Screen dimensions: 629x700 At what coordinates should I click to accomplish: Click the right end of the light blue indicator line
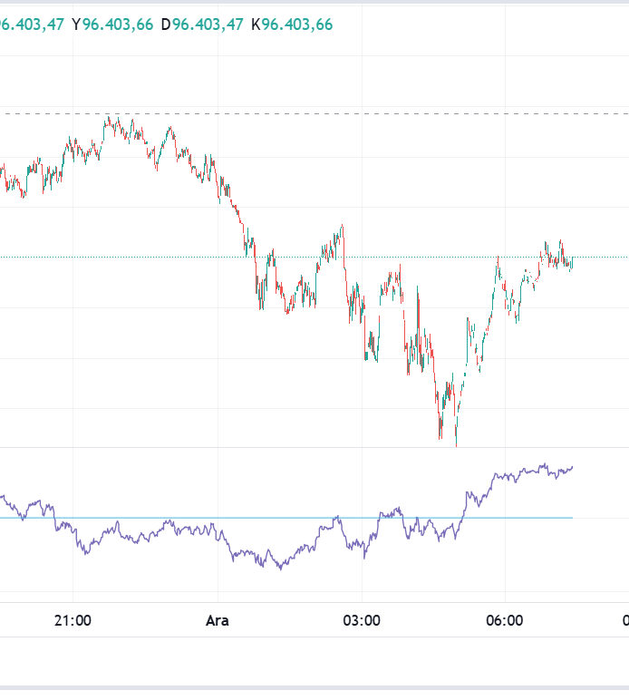point(571,518)
